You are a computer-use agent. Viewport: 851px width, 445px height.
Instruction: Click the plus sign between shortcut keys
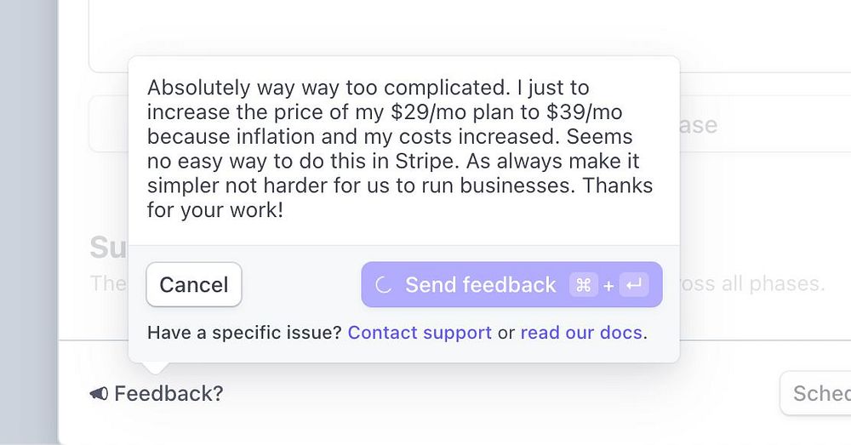pos(608,286)
